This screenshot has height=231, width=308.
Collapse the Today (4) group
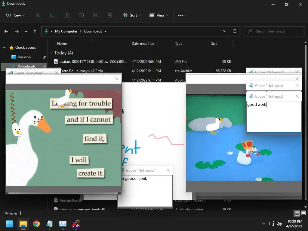(52, 53)
